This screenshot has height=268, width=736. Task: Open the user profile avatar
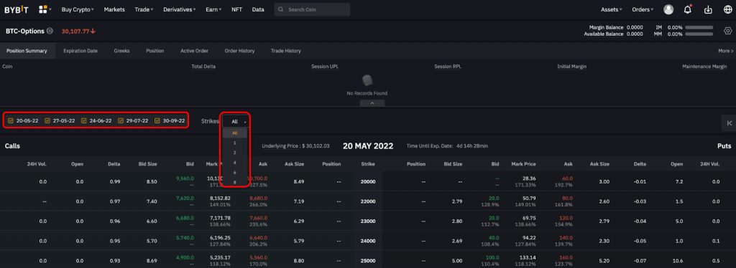tap(668, 9)
